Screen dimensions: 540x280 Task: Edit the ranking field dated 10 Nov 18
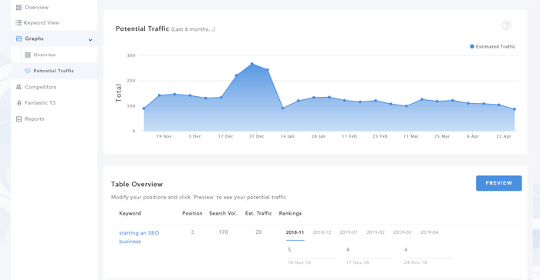pos(311,250)
